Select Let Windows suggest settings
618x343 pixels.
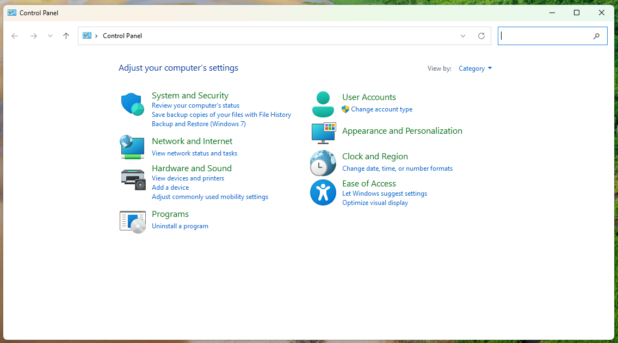pos(385,194)
